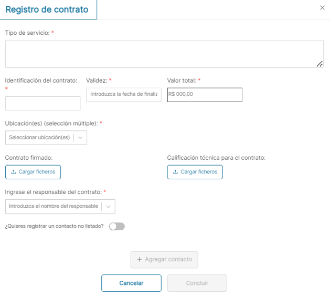Close the Registro de contrato dialog
The width and height of the screenshot is (330, 306).
click(322, 8)
